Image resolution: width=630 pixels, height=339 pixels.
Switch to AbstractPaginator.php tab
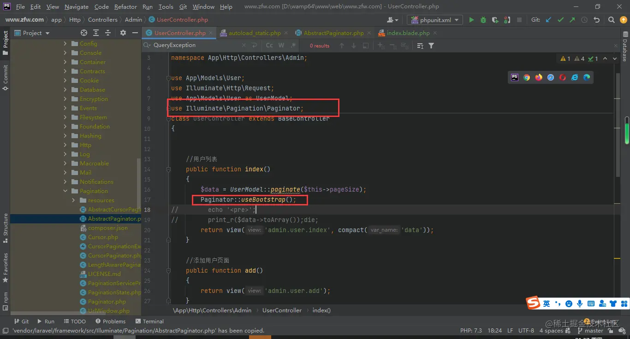333,33
